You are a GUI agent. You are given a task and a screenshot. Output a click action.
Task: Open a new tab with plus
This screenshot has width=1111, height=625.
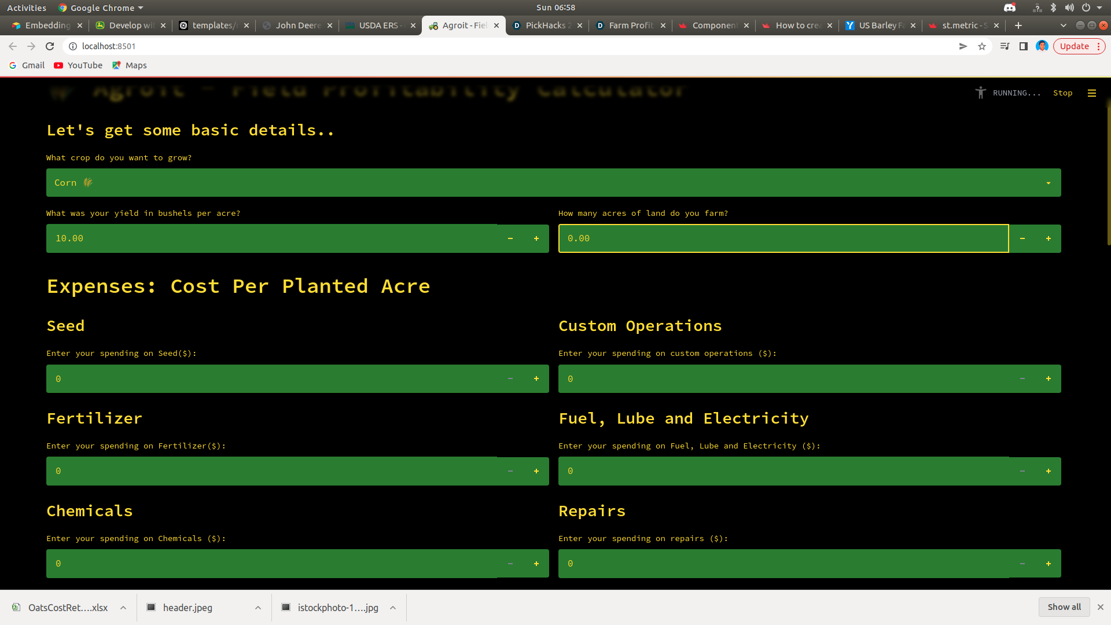point(1018,25)
